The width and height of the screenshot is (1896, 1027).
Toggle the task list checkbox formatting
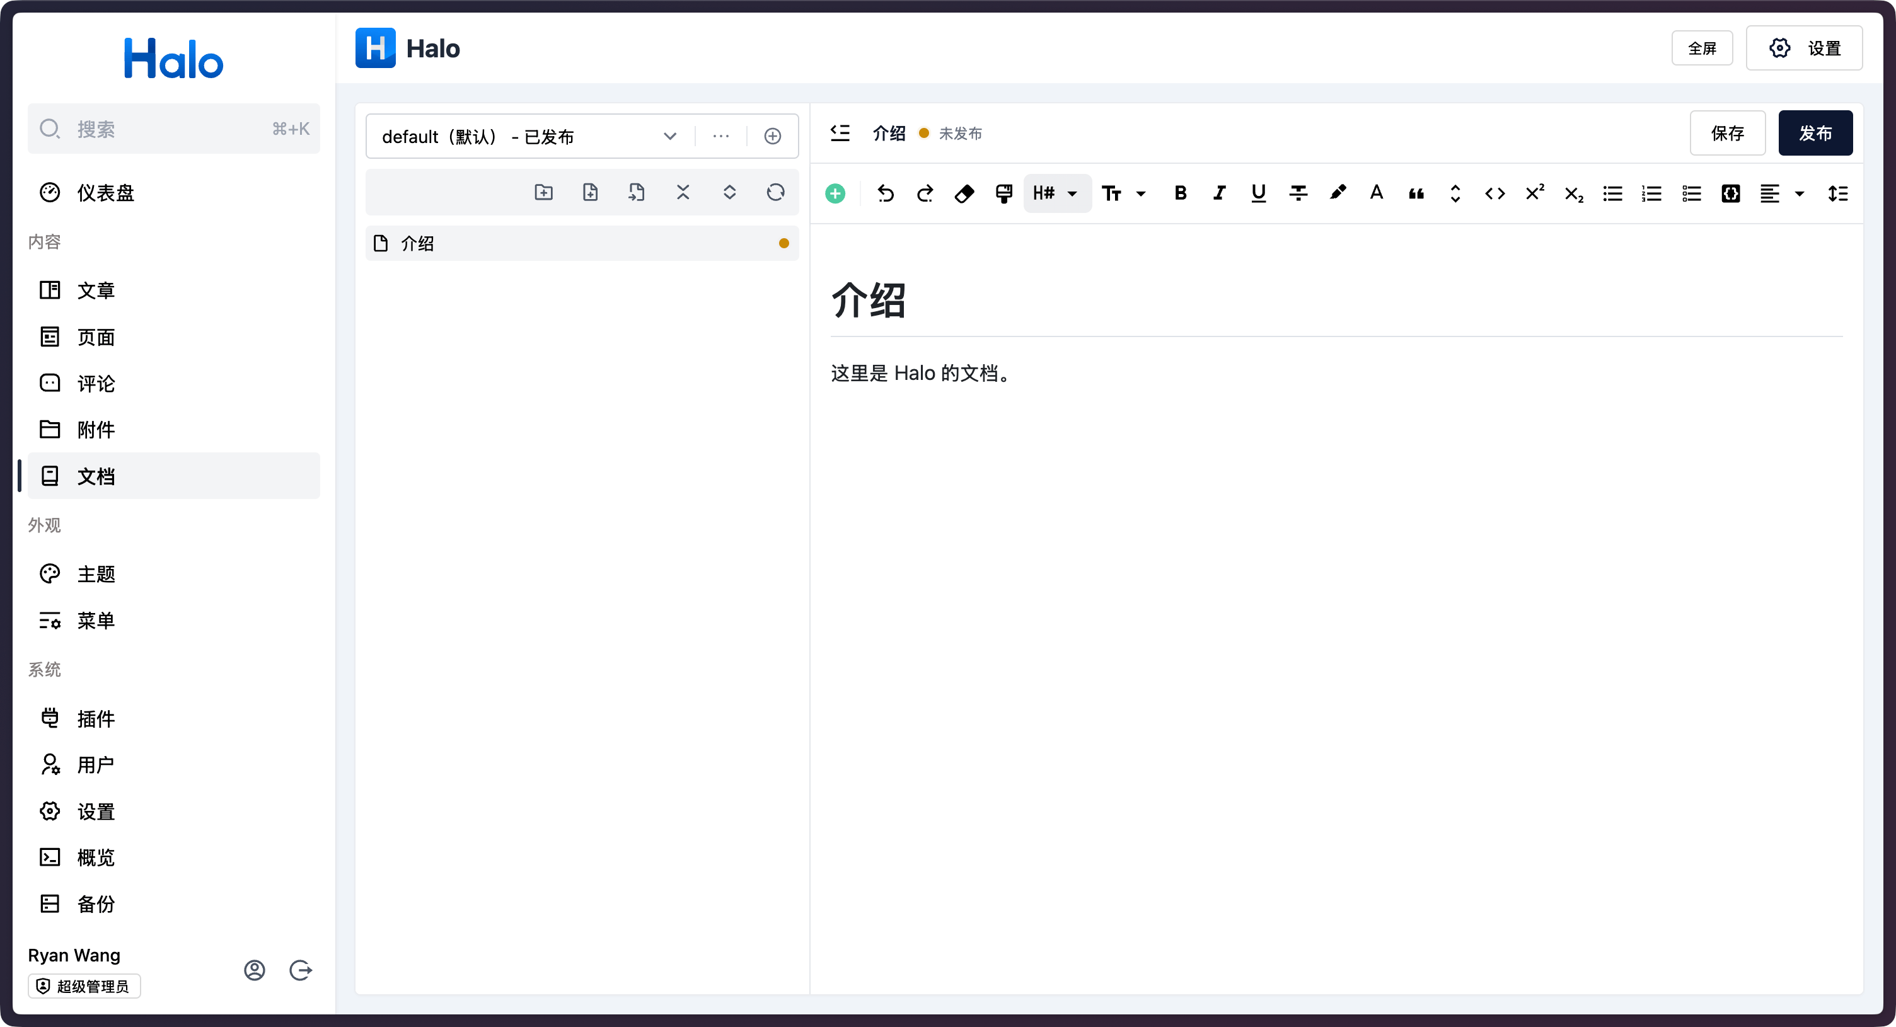[x=1691, y=193]
